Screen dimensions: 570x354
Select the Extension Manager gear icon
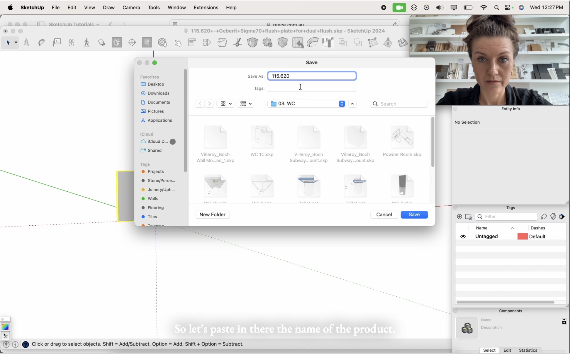[267, 43]
